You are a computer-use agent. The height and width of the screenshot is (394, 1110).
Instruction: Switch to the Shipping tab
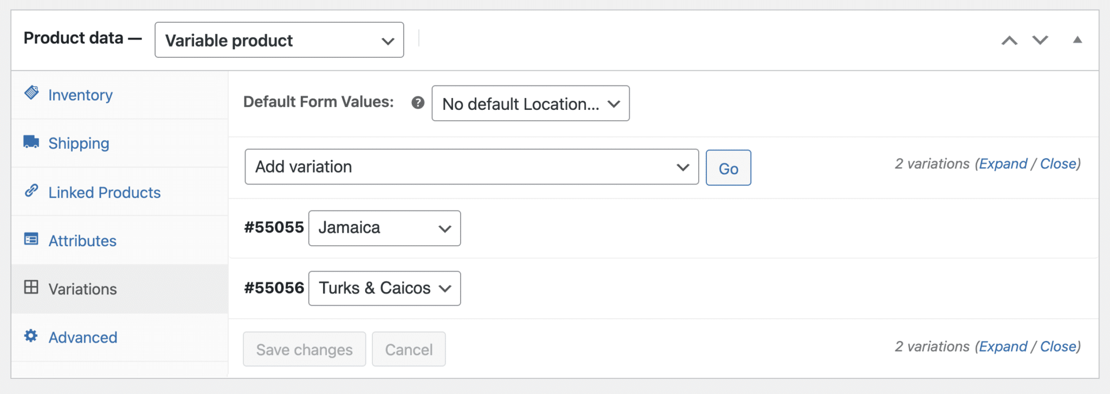pyautogui.click(x=79, y=143)
